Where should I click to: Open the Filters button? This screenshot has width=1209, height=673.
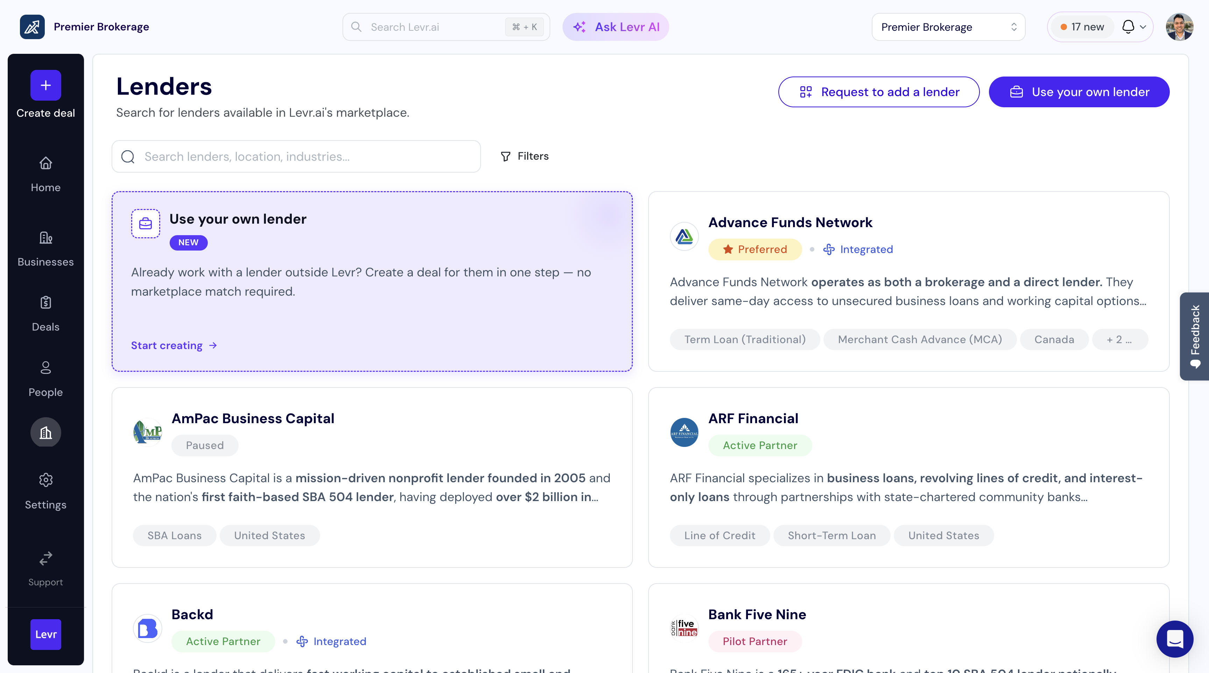[x=524, y=156]
